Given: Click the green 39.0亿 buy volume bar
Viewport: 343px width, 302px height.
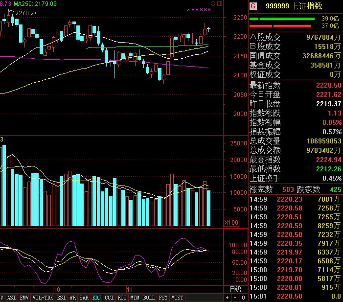Looking at the screenshot, I should point(282,19).
